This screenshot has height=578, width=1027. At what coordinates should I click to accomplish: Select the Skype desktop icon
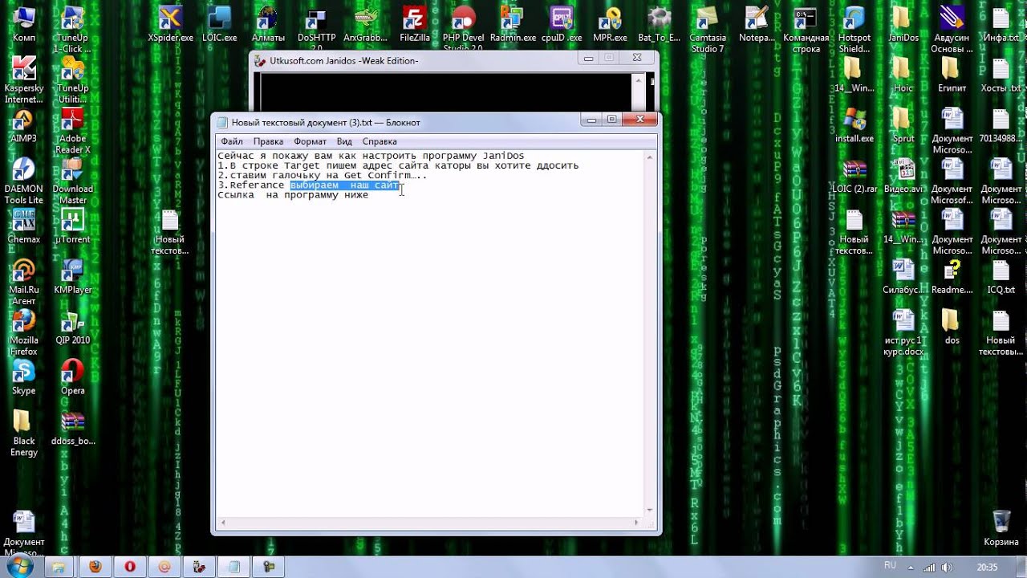[24, 377]
